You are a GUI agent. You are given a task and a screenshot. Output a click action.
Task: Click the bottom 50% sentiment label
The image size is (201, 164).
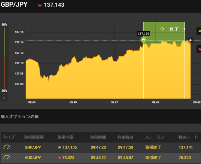point(4,91)
